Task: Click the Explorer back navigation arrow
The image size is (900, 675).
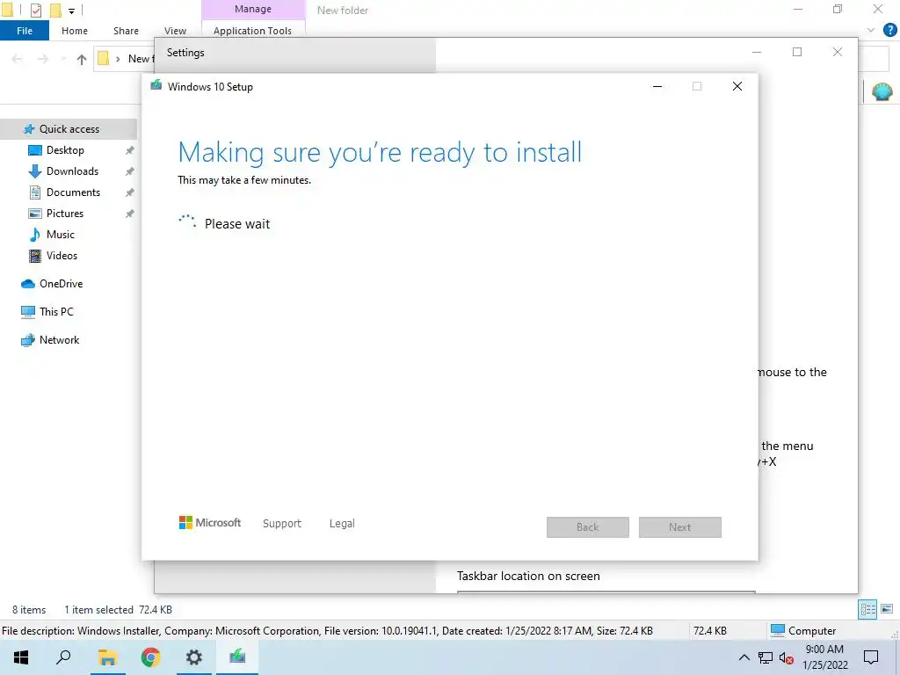Action: (18, 59)
